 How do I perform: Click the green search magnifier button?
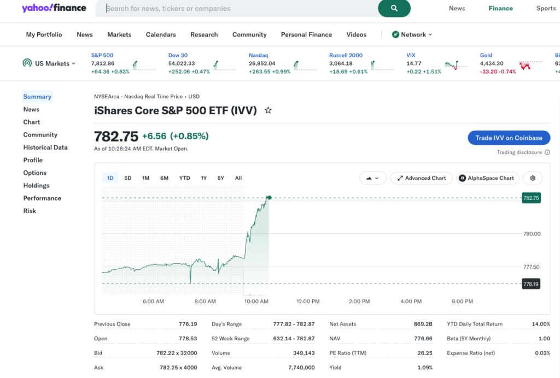[x=394, y=8]
